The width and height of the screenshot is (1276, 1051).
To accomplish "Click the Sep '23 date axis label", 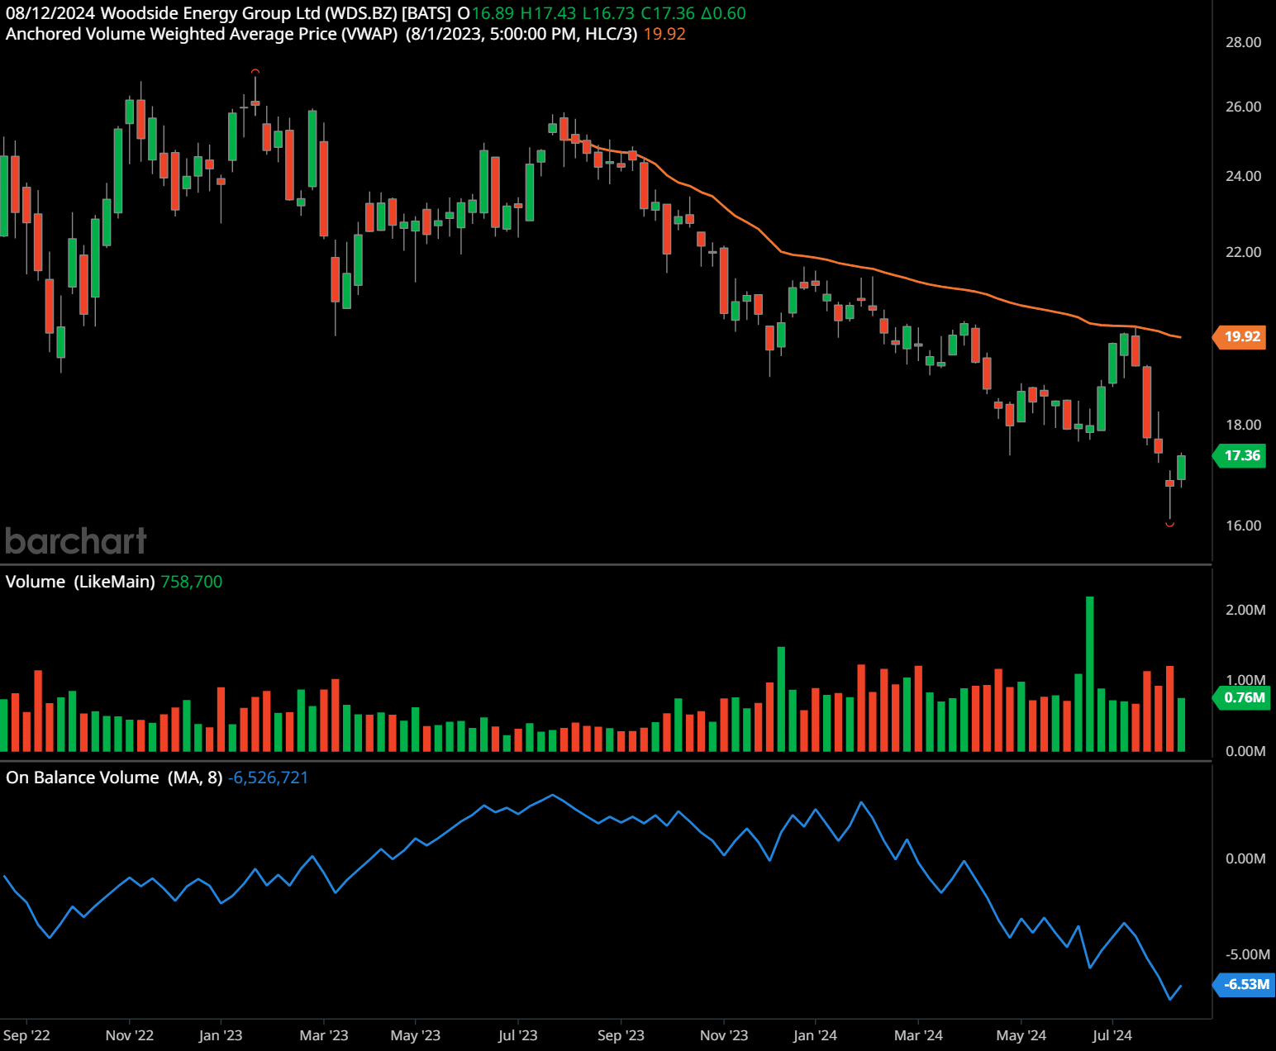I will (x=621, y=1035).
